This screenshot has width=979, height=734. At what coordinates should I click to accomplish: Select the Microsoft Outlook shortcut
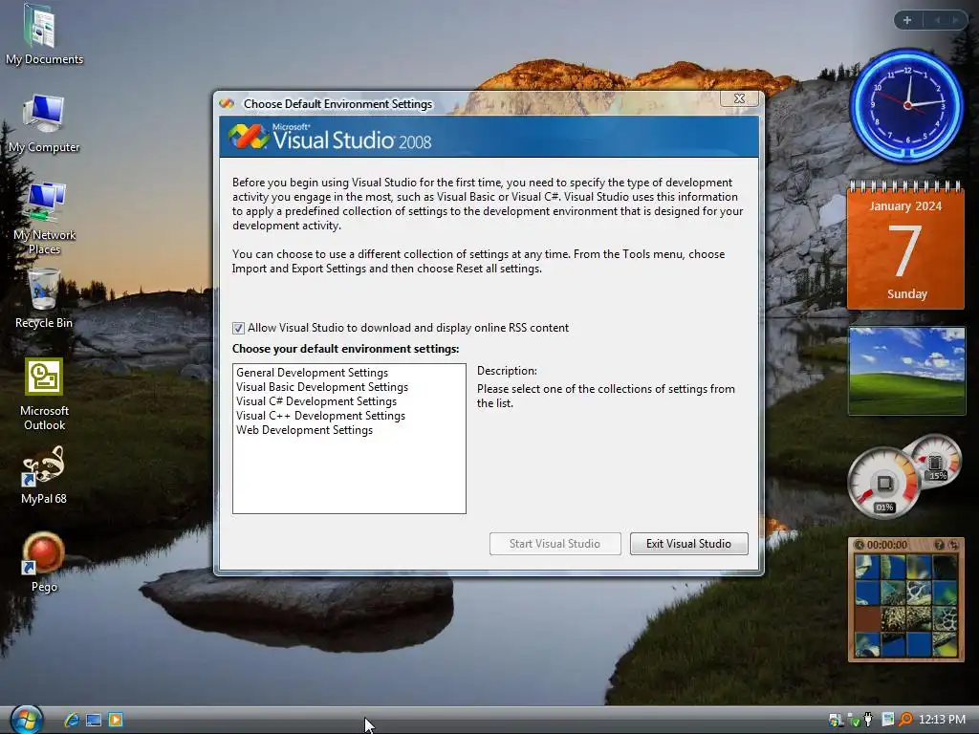point(44,393)
